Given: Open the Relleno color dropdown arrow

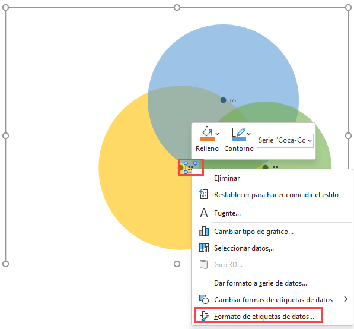Looking at the screenshot, I should pyautogui.click(x=217, y=134).
